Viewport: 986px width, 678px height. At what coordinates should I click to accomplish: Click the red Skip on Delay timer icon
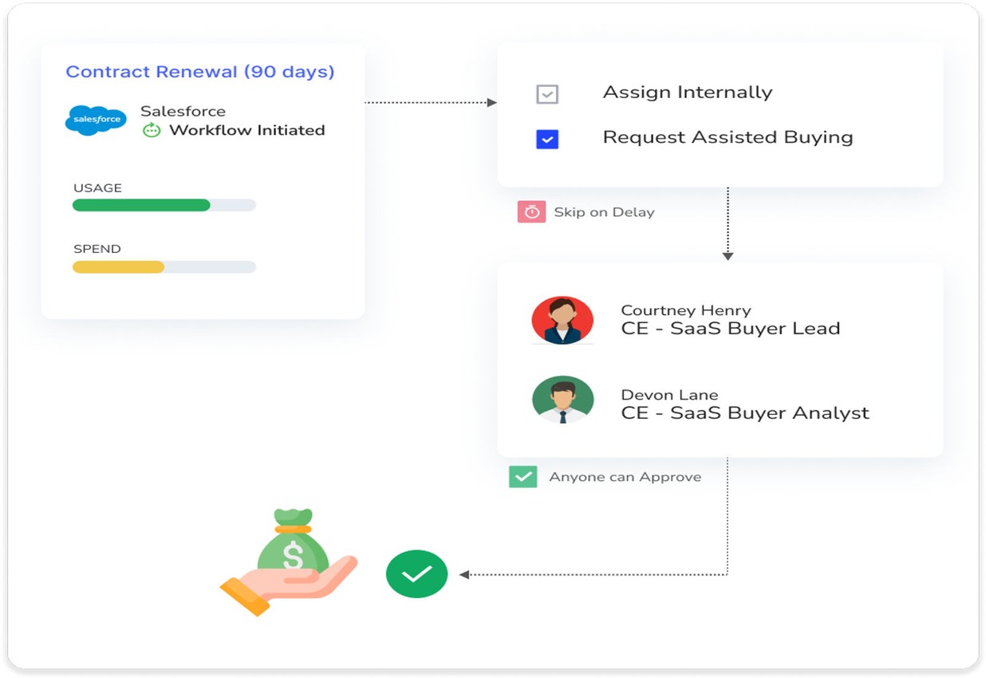531,212
